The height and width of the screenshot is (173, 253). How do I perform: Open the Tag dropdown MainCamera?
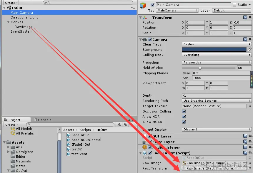[177, 11]
